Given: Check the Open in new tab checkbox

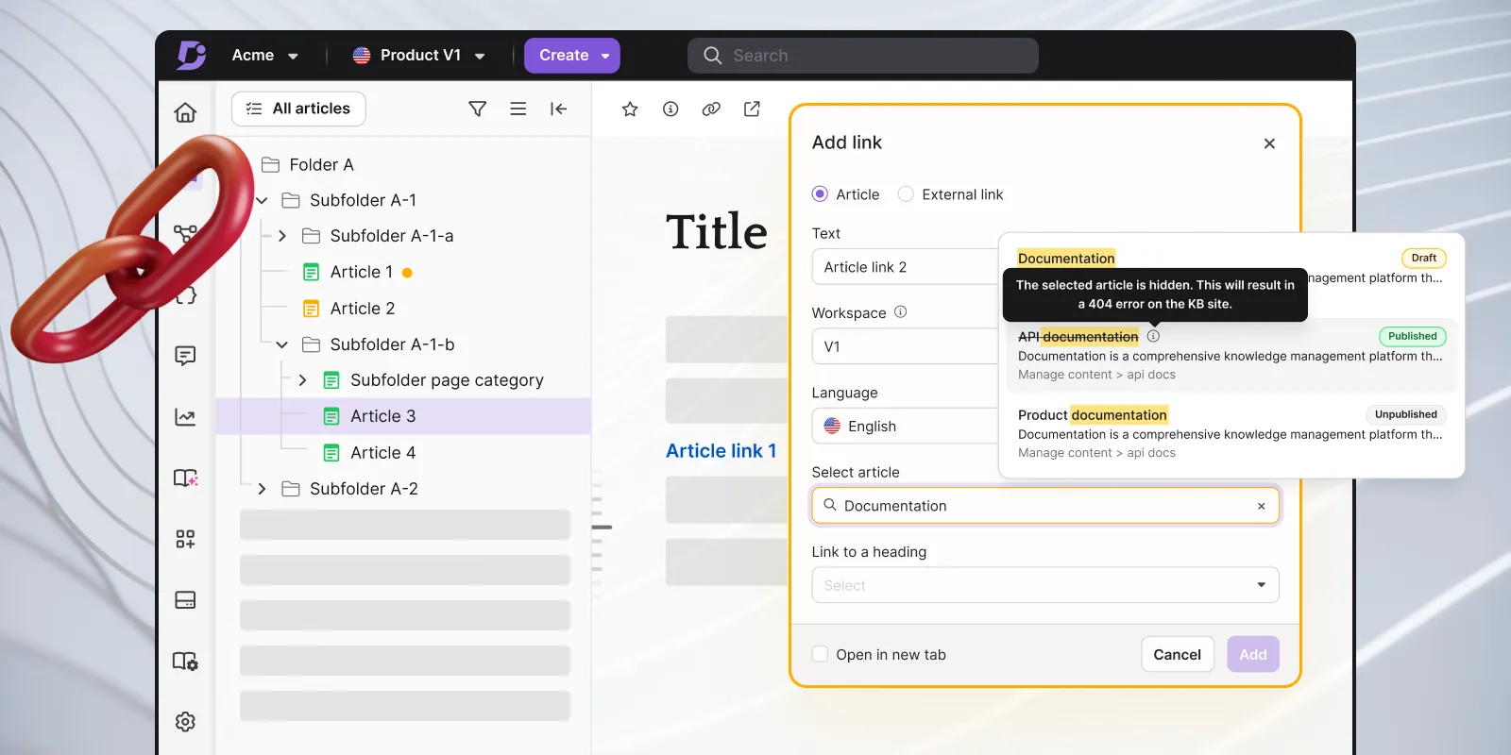Looking at the screenshot, I should point(820,654).
